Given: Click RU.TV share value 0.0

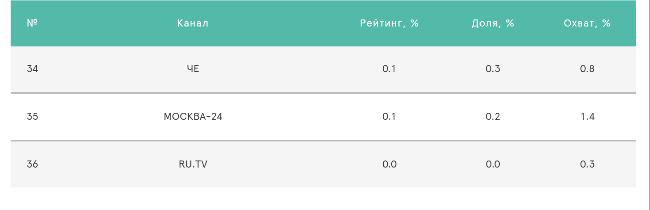Looking at the screenshot, I should click(493, 164).
